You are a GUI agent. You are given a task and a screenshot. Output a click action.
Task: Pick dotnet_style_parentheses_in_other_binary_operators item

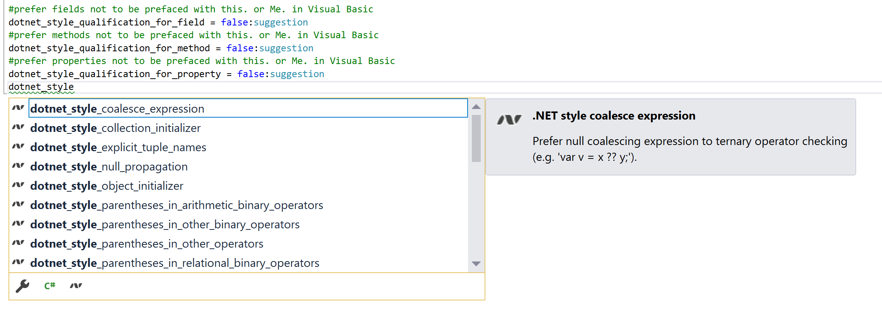click(x=248, y=224)
